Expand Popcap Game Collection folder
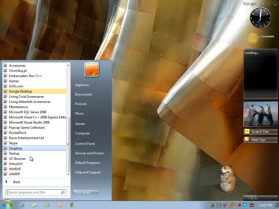Screen dimensions: 279x209 point(34,127)
